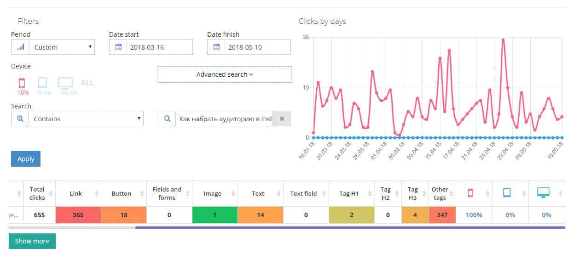Clear the search text with X button

[282, 119]
